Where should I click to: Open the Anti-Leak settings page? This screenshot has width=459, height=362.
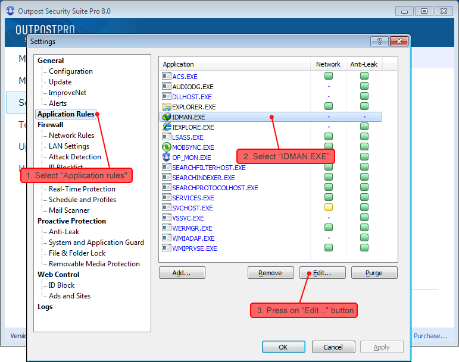point(64,232)
